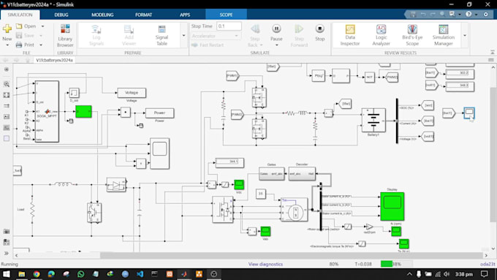Image resolution: width=497 pixels, height=280 pixels.
Task: Switch to the SIMULATION tab
Action: point(20,15)
